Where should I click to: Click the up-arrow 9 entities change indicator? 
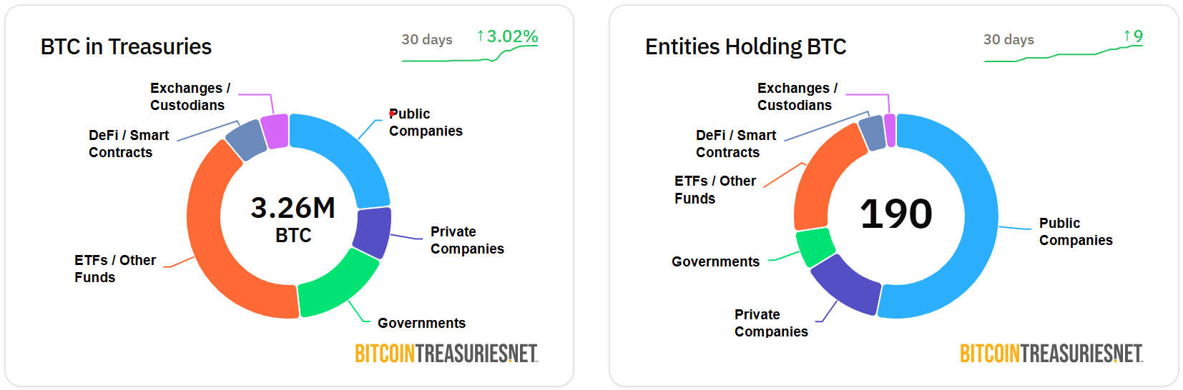coord(1133,36)
